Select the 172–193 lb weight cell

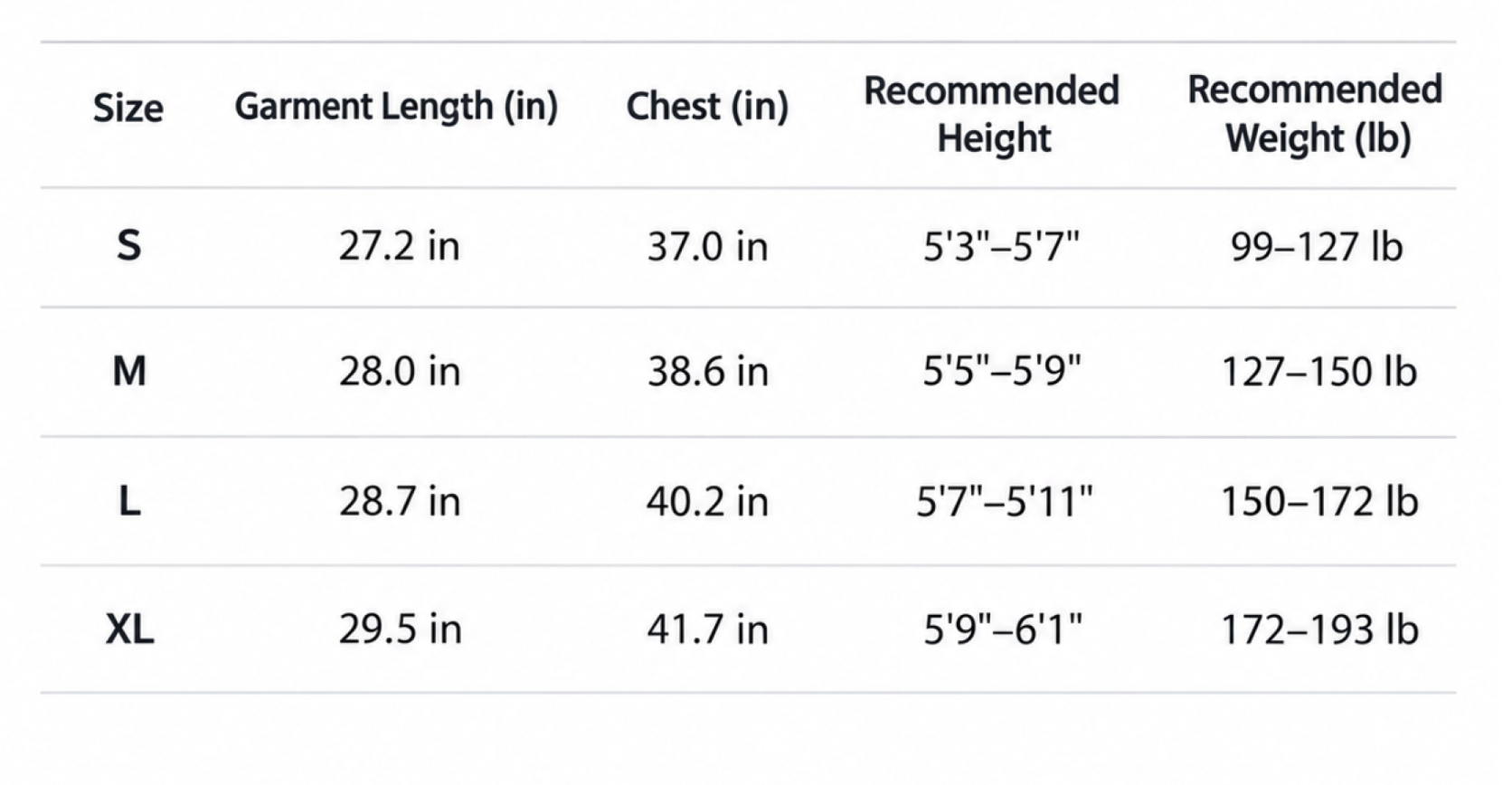pos(1319,629)
